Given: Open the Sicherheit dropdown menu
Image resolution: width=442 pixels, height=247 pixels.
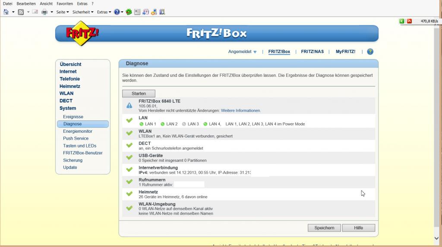Looking at the screenshot, I should click(83, 12).
